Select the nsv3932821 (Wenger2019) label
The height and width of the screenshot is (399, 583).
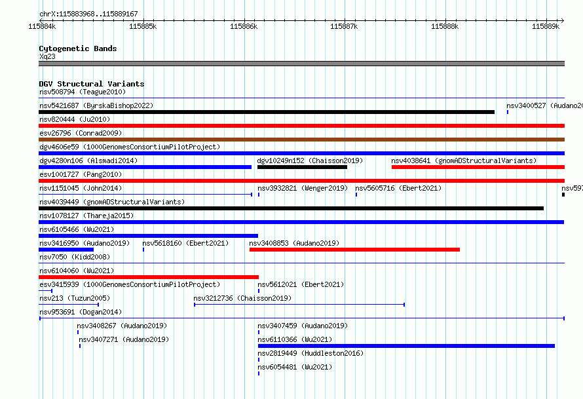[x=303, y=188]
